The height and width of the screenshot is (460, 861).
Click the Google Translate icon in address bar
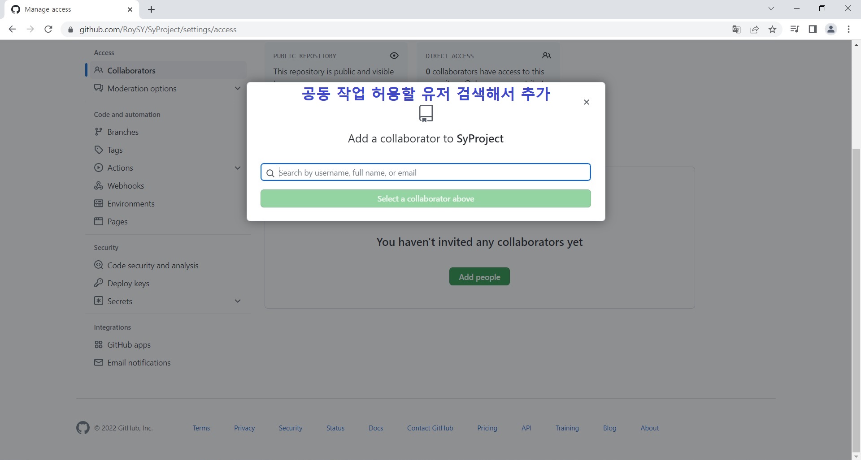(736, 30)
